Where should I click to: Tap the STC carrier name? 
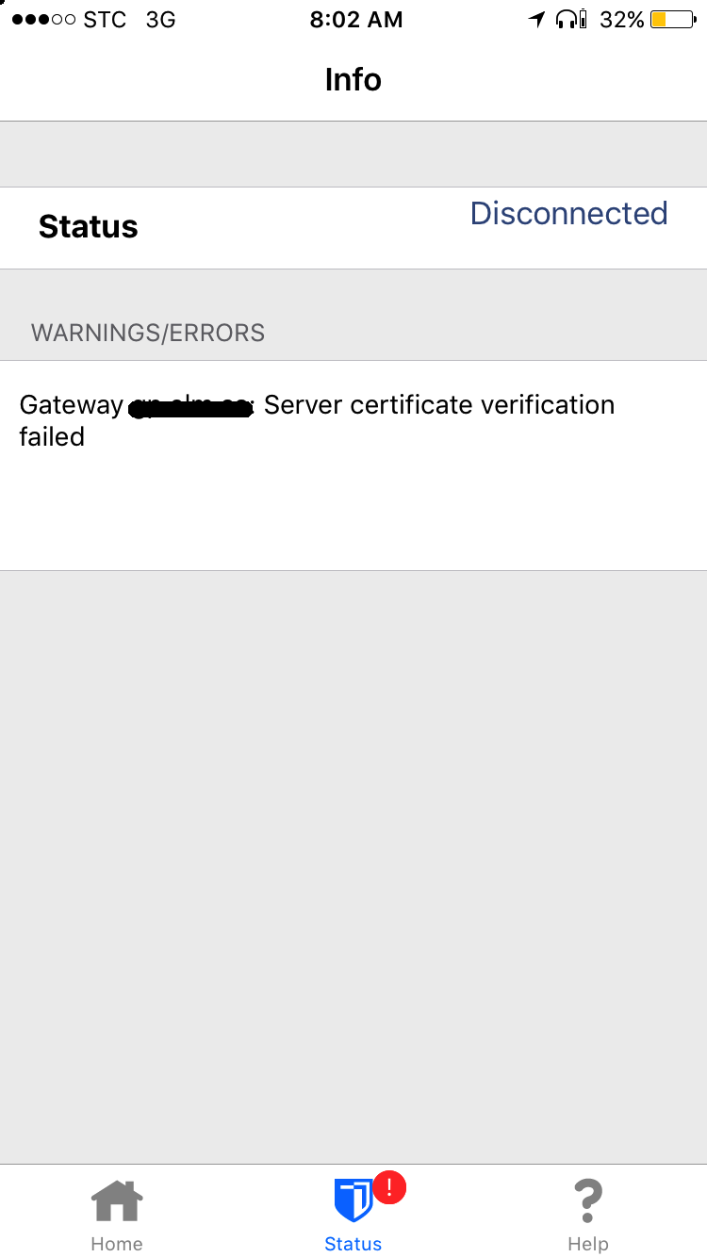click(105, 20)
